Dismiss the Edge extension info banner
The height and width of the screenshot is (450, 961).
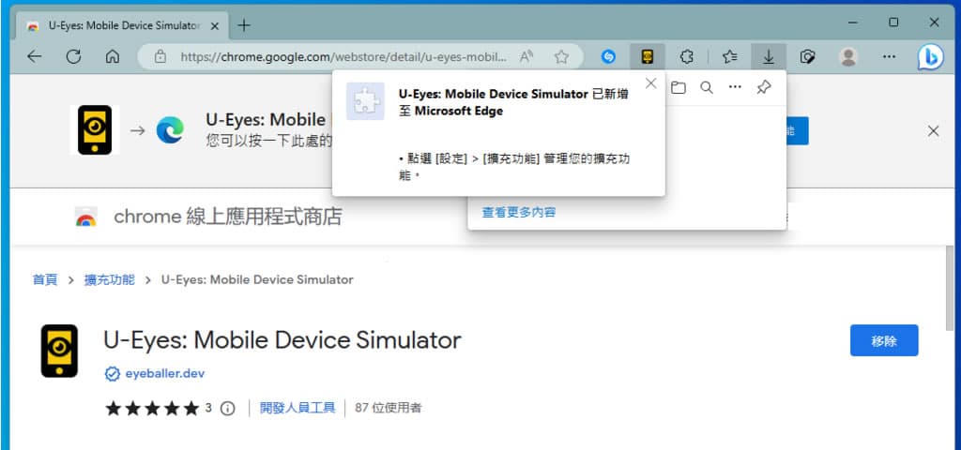(933, 131)
